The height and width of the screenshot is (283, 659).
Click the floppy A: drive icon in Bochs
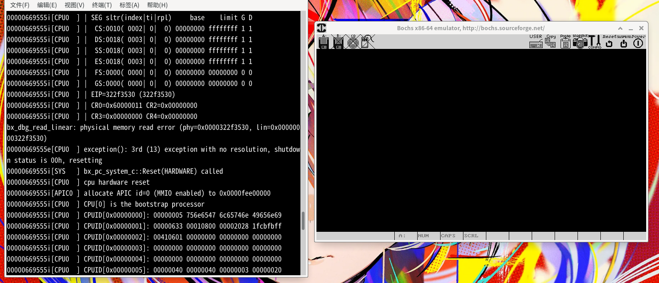(x=324, y=42)
